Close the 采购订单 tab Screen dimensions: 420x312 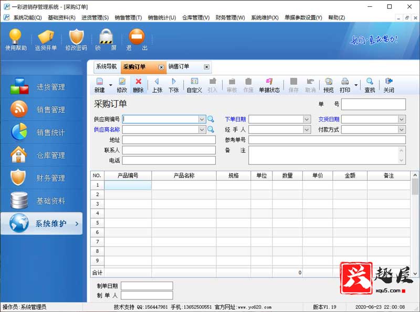[161, 68]
